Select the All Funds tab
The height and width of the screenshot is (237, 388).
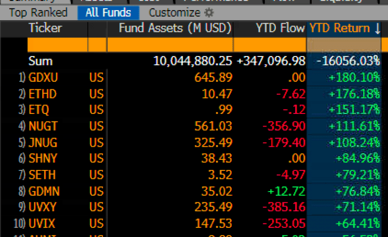tap(108, 13)
